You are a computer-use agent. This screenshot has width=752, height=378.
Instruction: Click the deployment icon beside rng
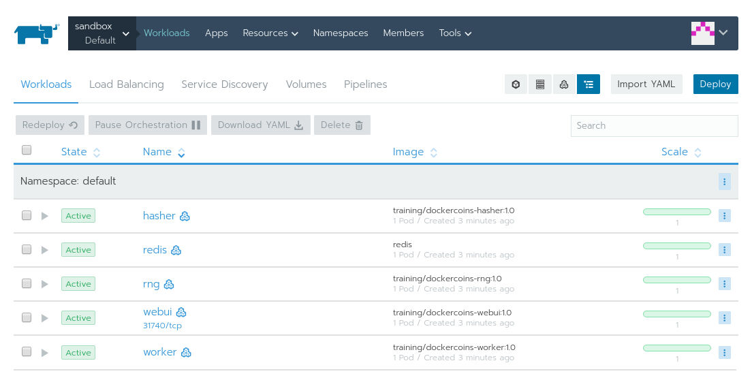pos(169,285)
